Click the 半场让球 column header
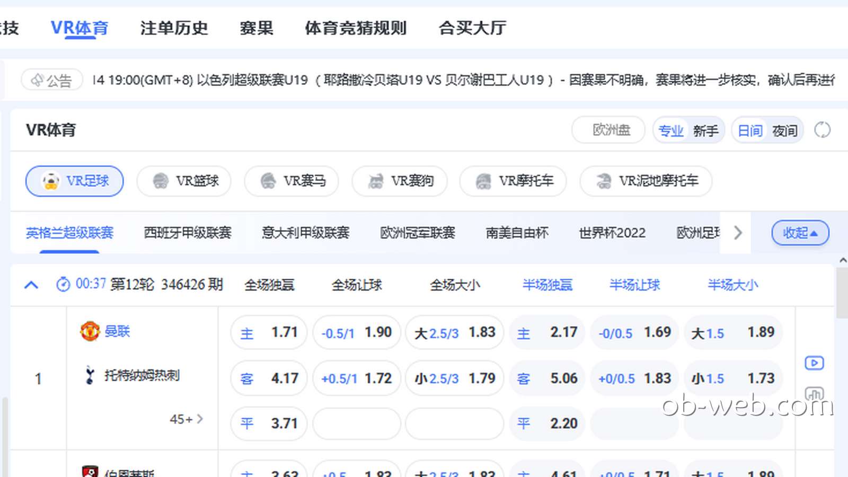 [634, 285]
